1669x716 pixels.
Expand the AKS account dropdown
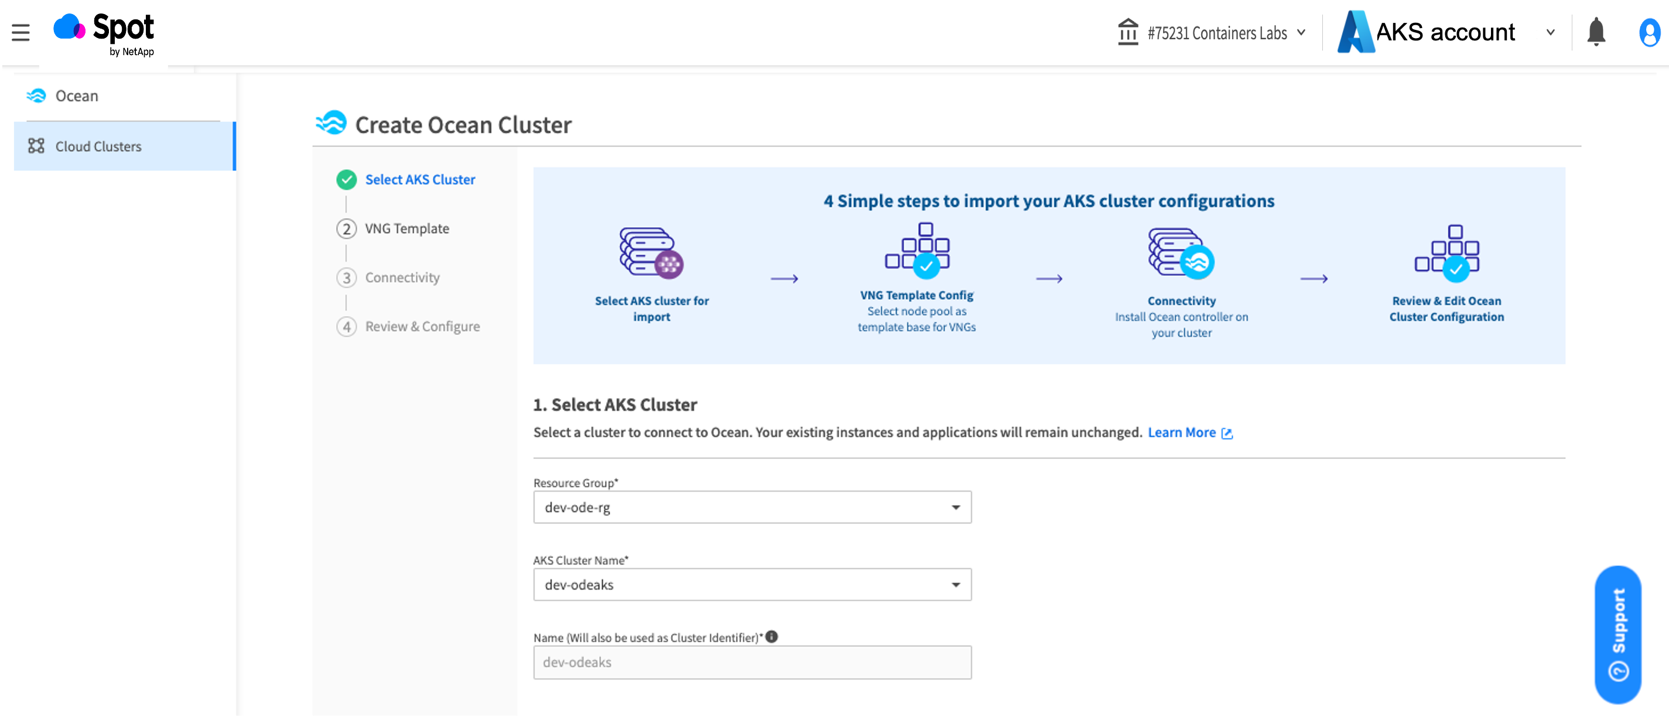coord(1446,32)
